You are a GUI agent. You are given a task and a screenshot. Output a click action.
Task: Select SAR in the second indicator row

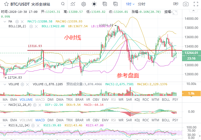pos(129,120)
